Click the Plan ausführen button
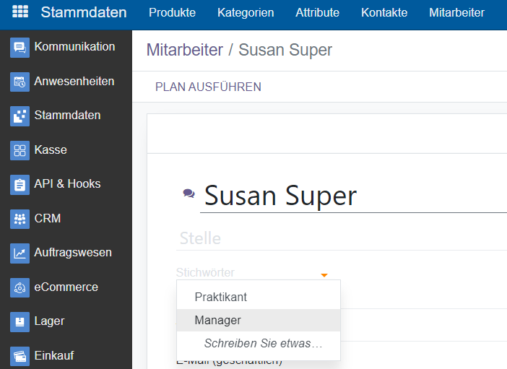 (208, 87)
